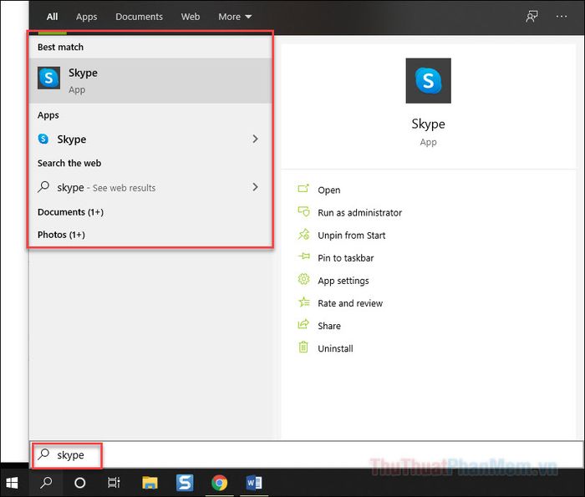The image size is (585, 497).
Task: Open Microsoft Word from taskbar
Action: (254, 482)
